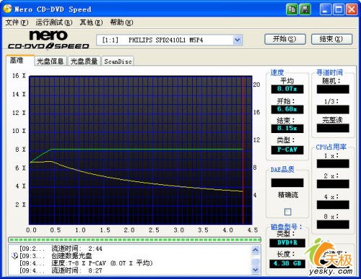Switch to the 光盘信息 tab
Image resolution: width=361 pixels, height=279 pixels.
pos(50,61)
